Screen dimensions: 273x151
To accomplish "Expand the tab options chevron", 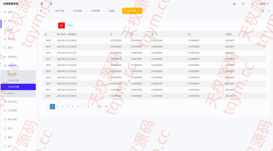I will (269, 11).
